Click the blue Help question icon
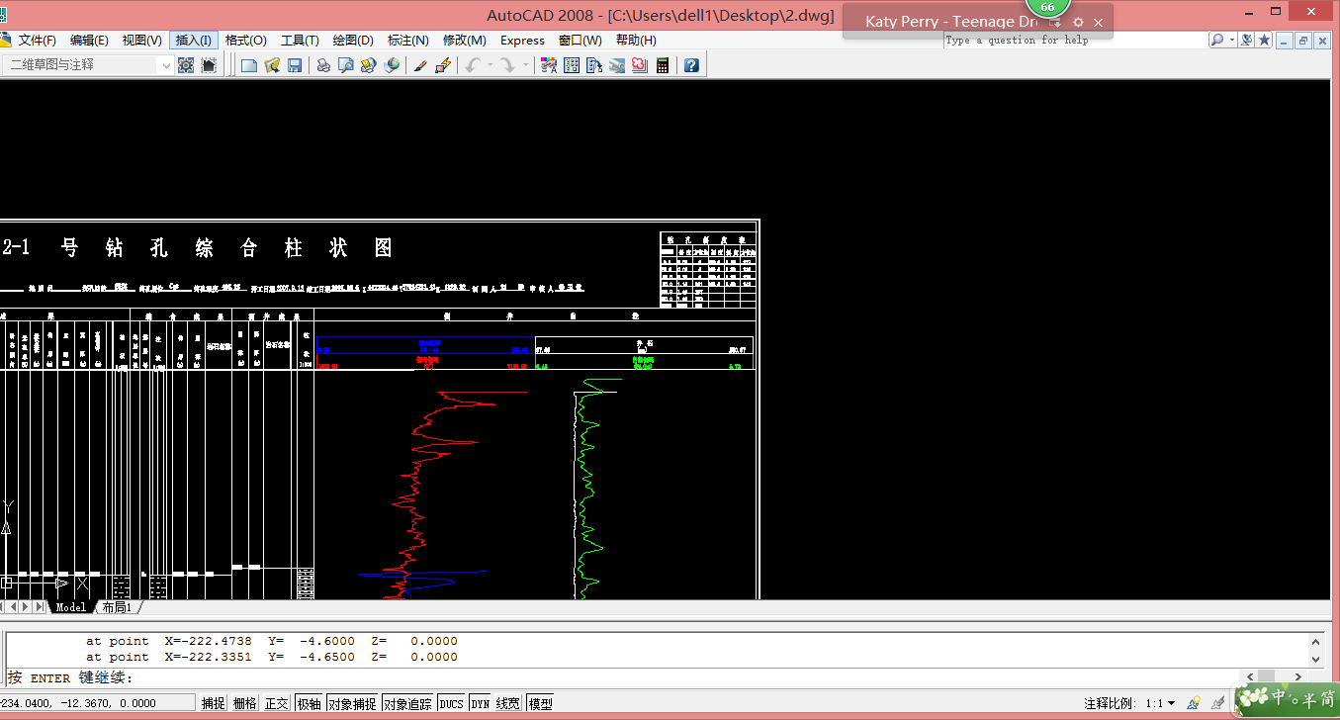The width and height of the screenshot is (1340, 720). pos(691,65)
